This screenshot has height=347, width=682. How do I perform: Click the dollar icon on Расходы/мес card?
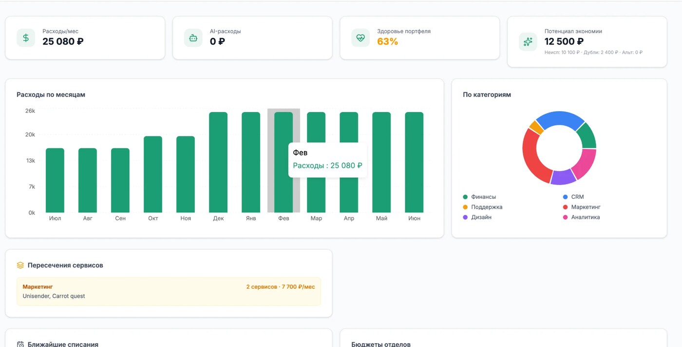pos(26,38)
